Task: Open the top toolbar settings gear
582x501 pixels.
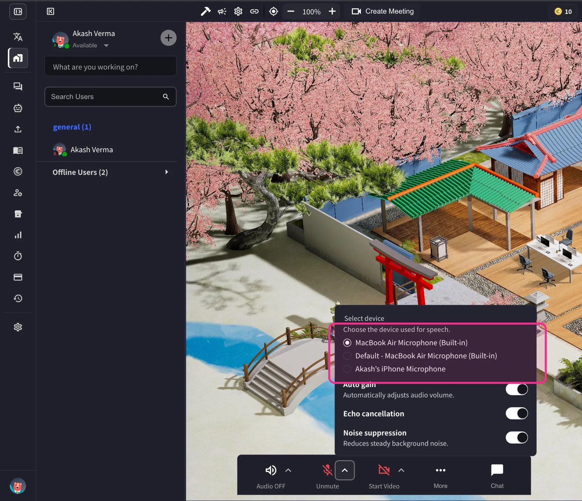Action: click(238, 12)
